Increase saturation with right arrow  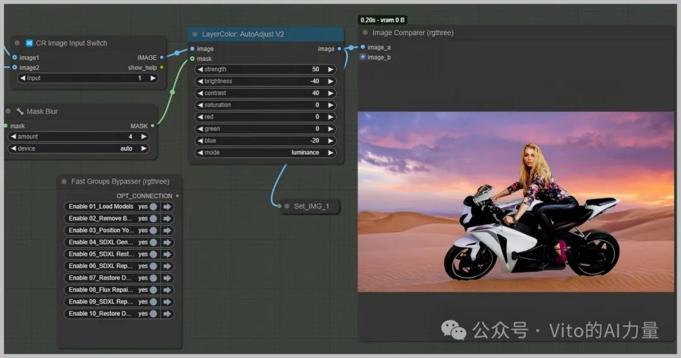pos(330,105)
